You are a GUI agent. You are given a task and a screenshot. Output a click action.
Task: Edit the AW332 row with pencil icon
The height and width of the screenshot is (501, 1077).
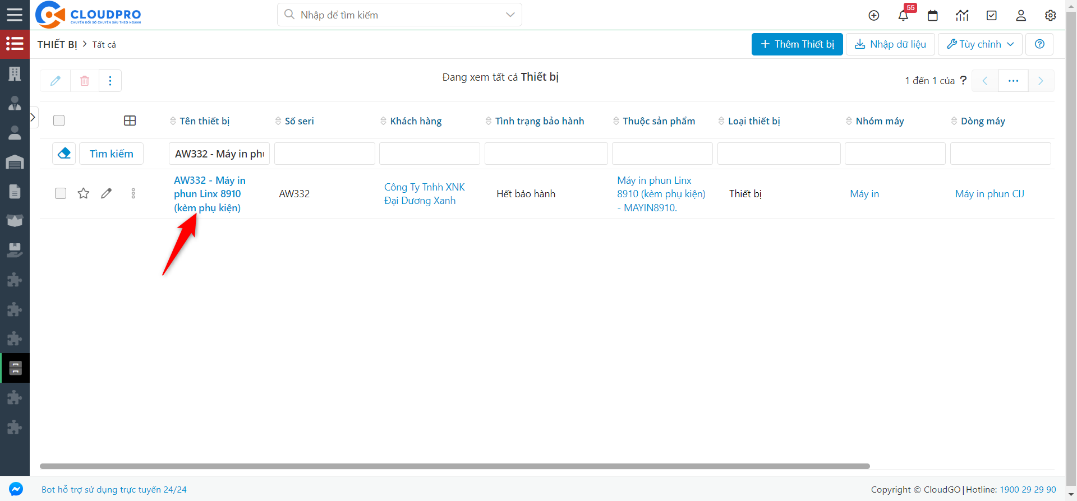click(x=107, y=194)
